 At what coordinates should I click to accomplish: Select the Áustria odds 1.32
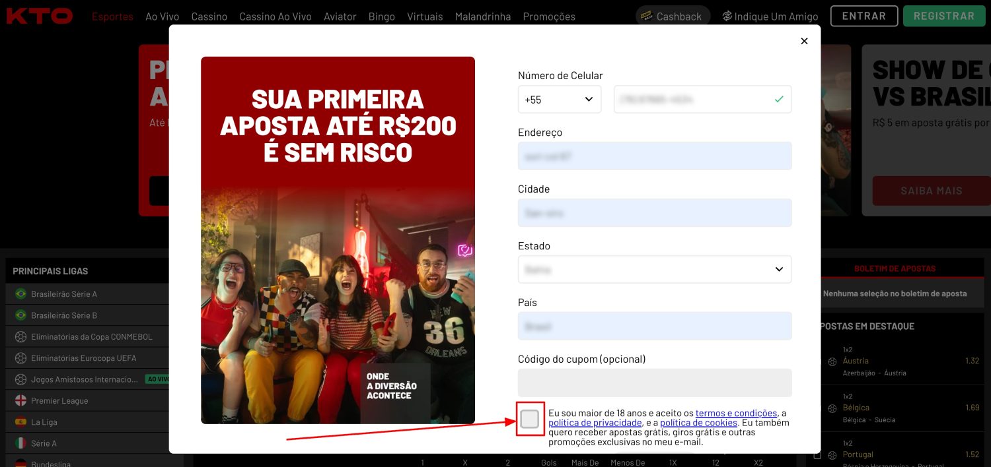[972, 361]
